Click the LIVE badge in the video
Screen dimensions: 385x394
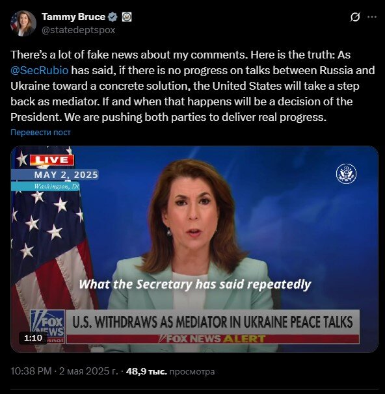pyautogui.click(x=52, y=160)
